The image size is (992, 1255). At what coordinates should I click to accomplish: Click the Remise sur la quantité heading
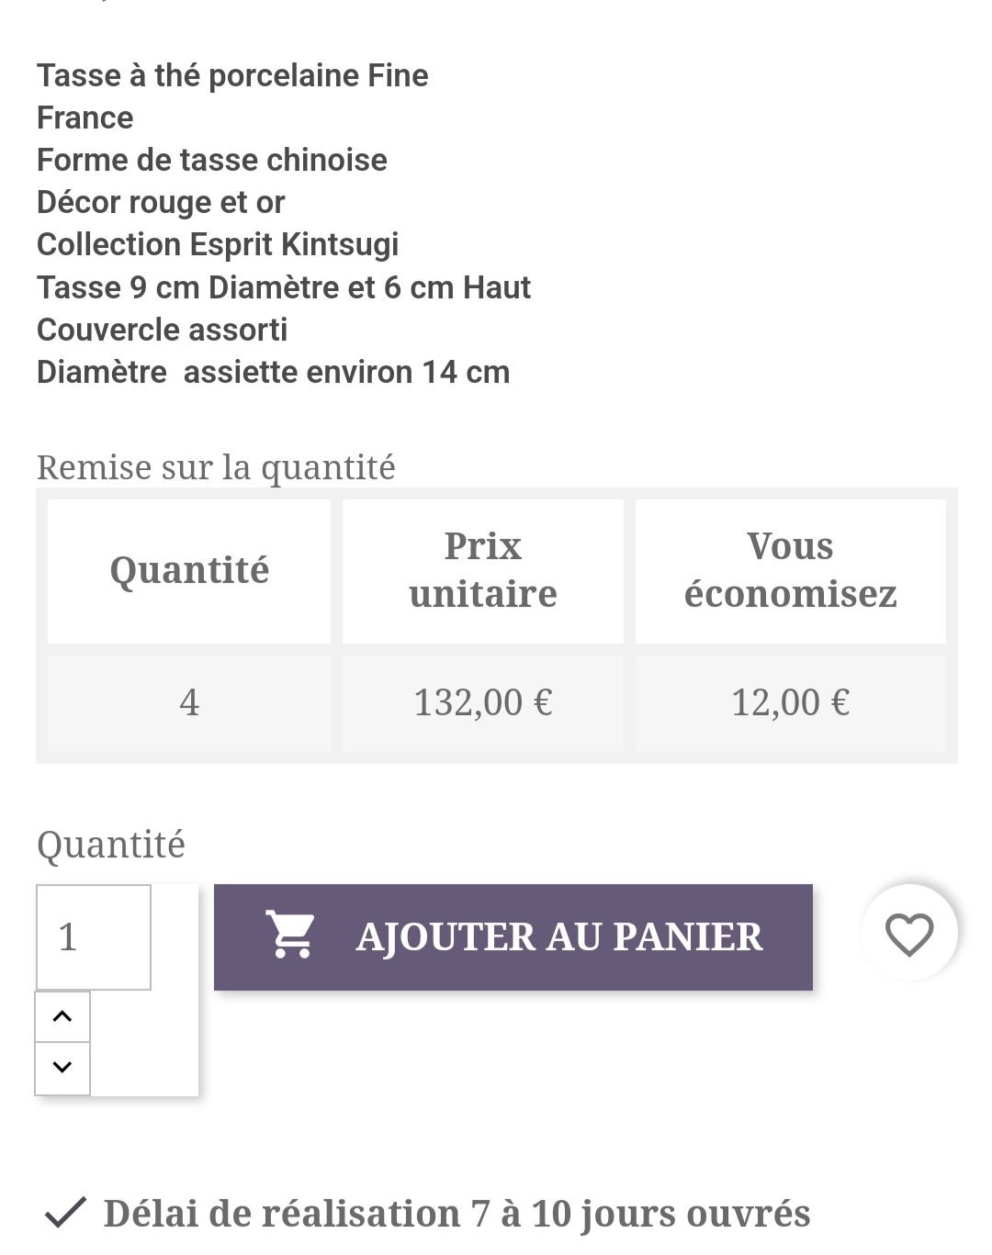(216, 467)
